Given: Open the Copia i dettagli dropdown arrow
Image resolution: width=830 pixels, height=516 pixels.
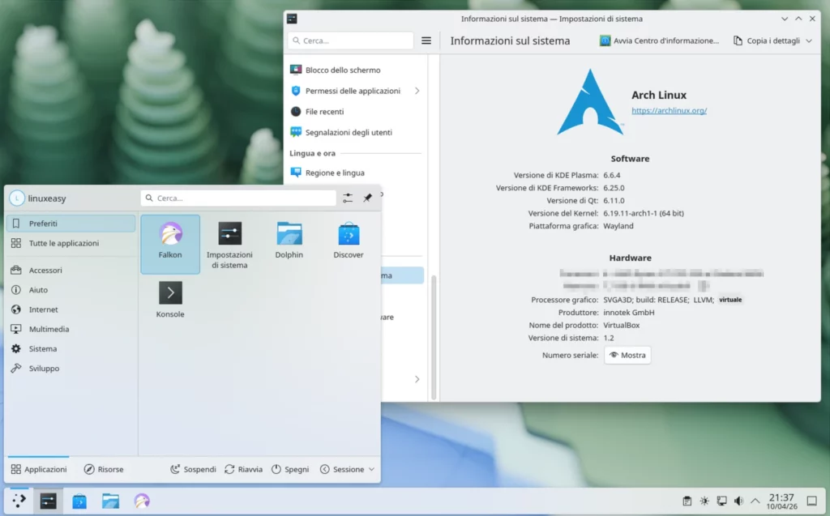Looking at the screenshot, I should [808, 40].
